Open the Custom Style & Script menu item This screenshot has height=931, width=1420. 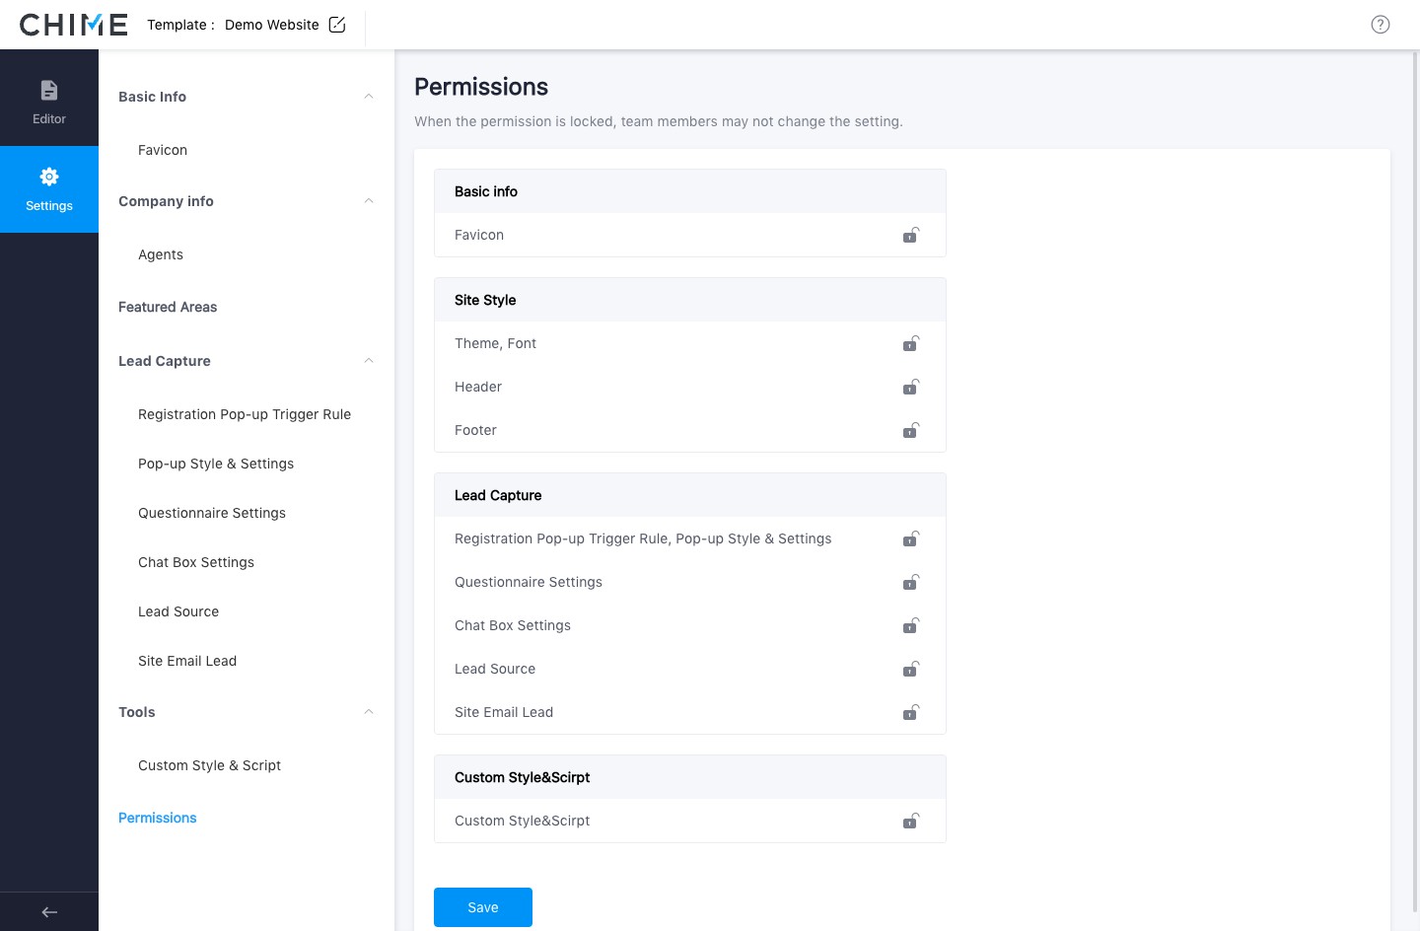tap(209, 765)
